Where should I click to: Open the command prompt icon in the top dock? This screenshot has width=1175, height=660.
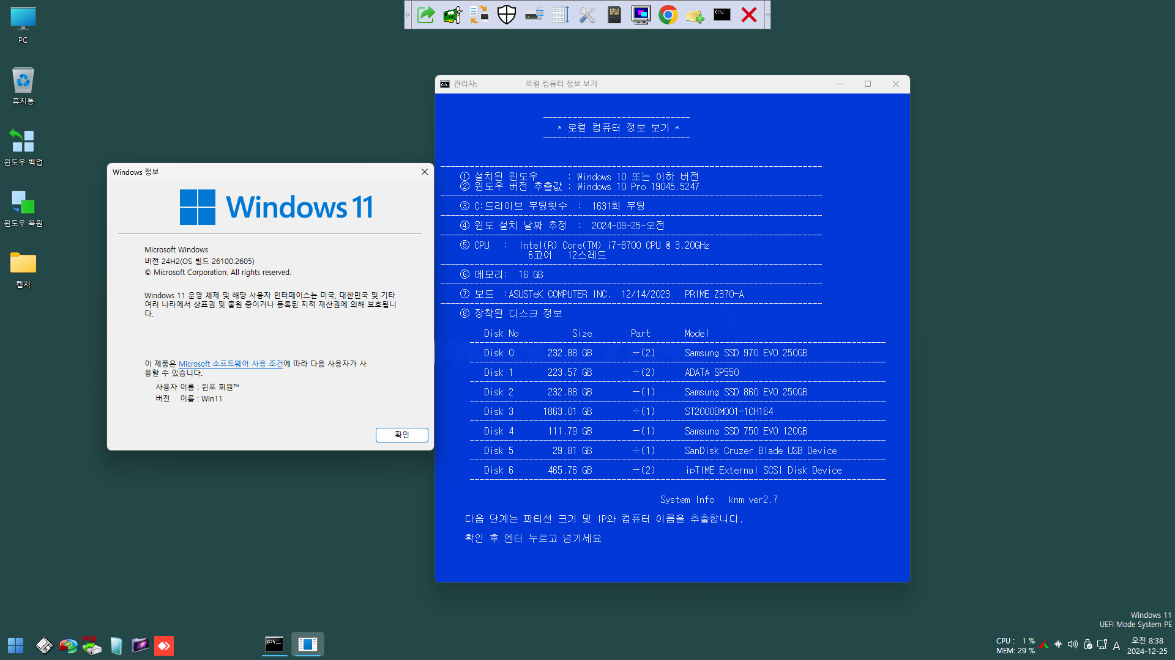722,15
